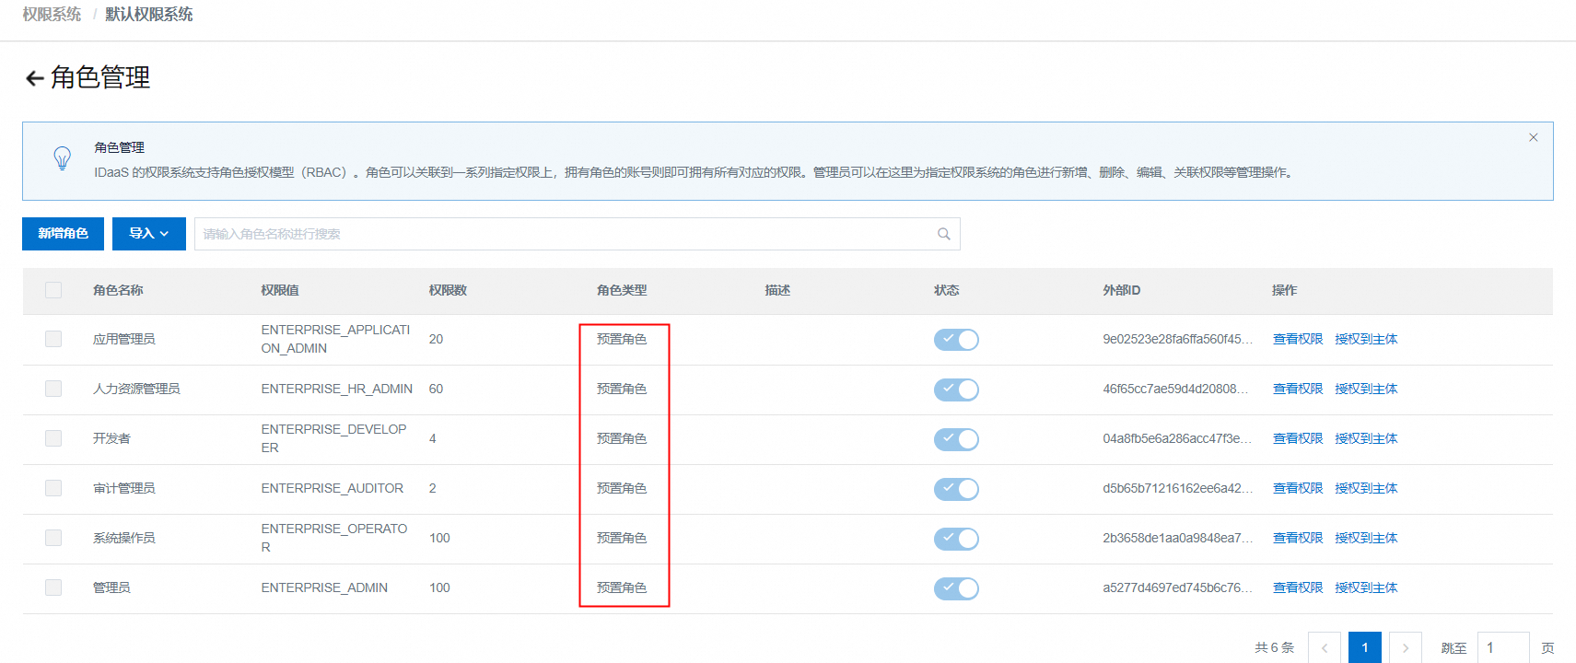The image size is (1576, 663).
Task: Select all roles with header checkbox
Action: (53, 290)
